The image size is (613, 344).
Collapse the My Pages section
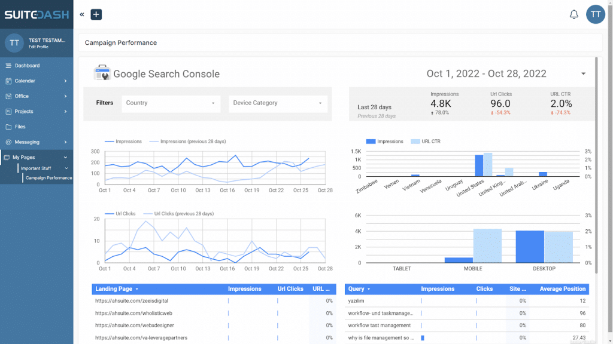pyautogui.click(x=66, y=157)
